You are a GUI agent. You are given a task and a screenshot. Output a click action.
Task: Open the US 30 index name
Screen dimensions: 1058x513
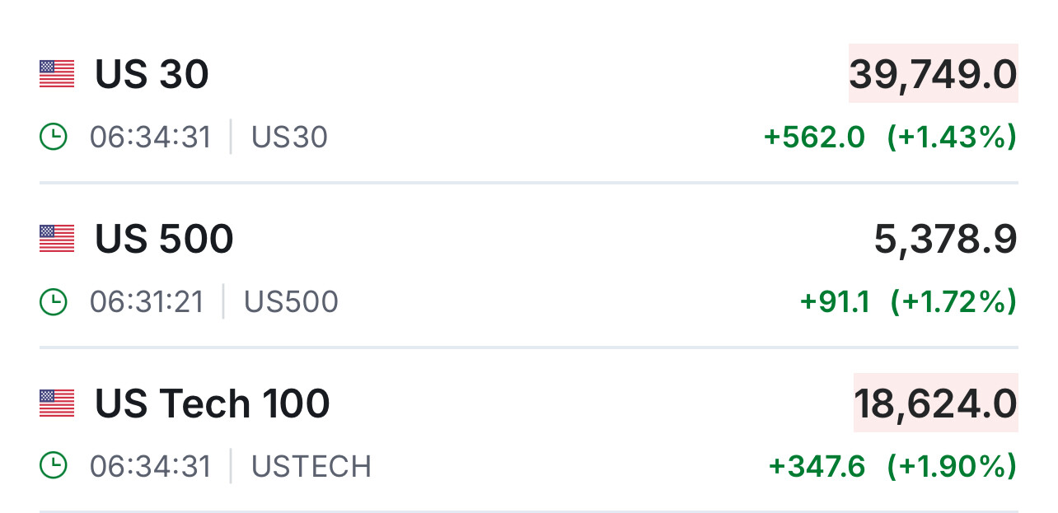[x=152, y=75]
